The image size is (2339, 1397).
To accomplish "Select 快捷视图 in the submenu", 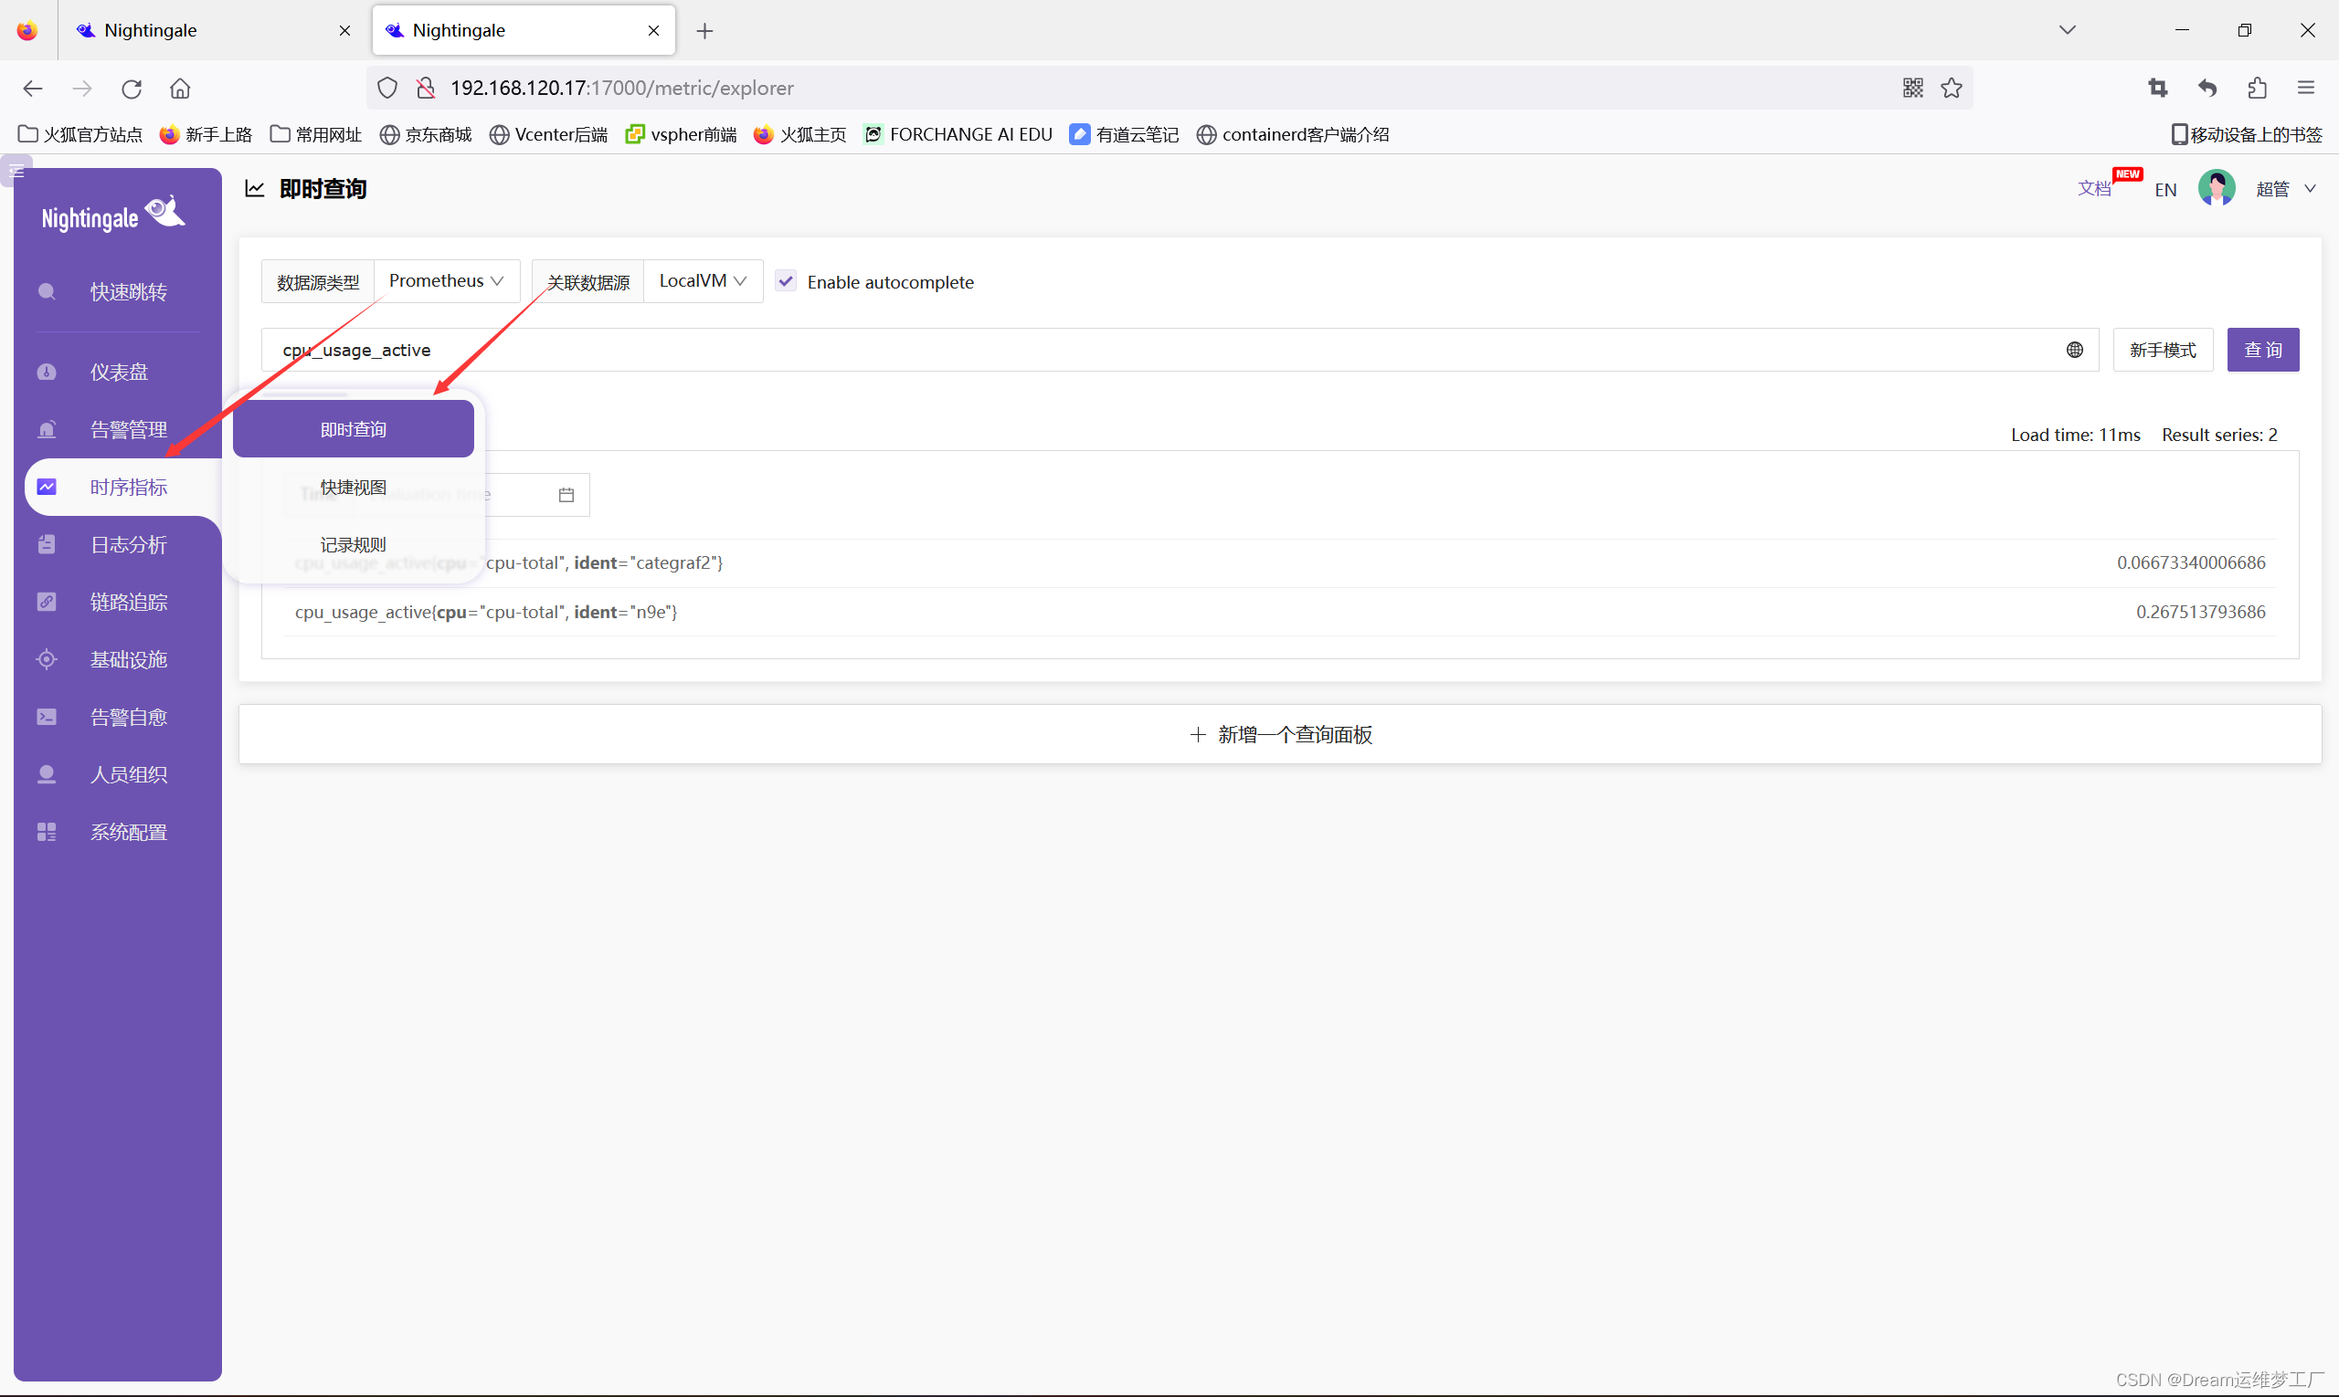I will point(354,488).
